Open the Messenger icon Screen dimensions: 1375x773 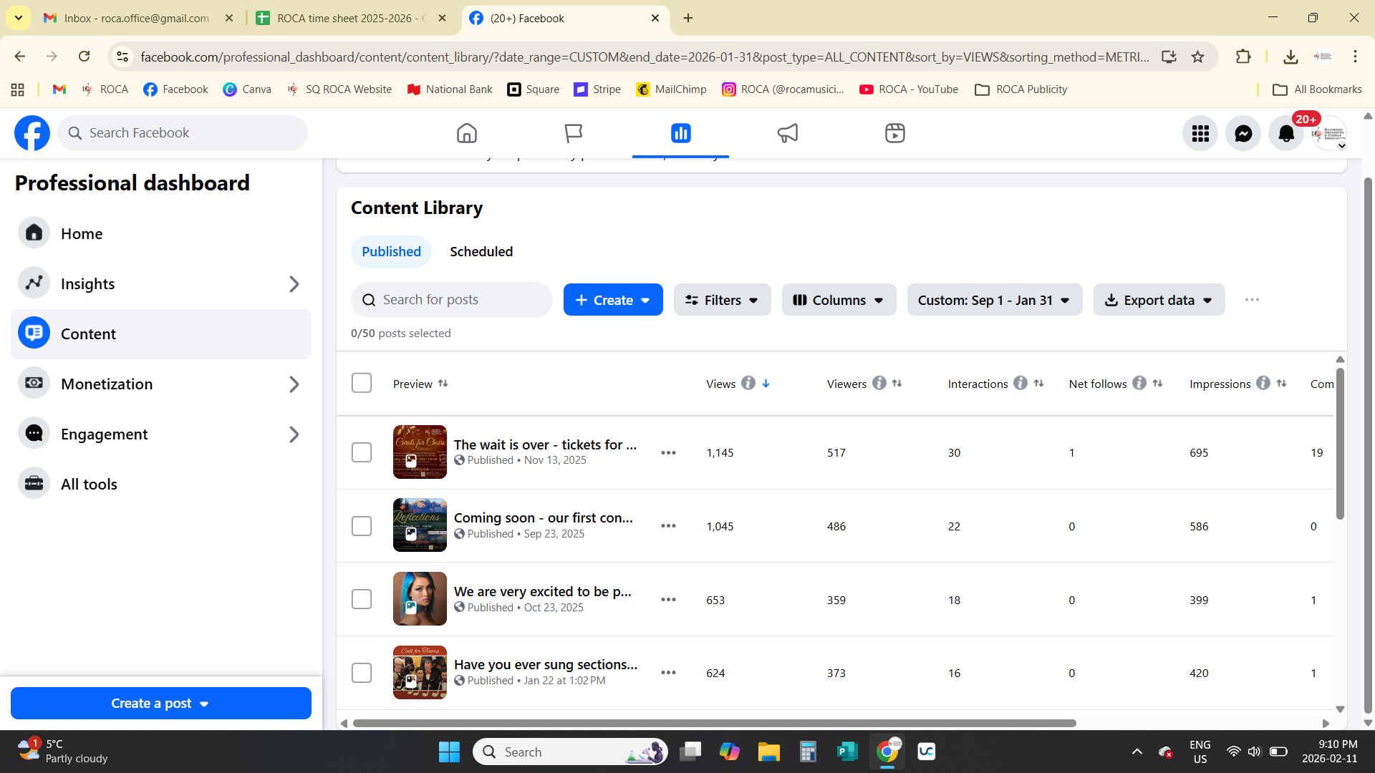(1243, 133)
